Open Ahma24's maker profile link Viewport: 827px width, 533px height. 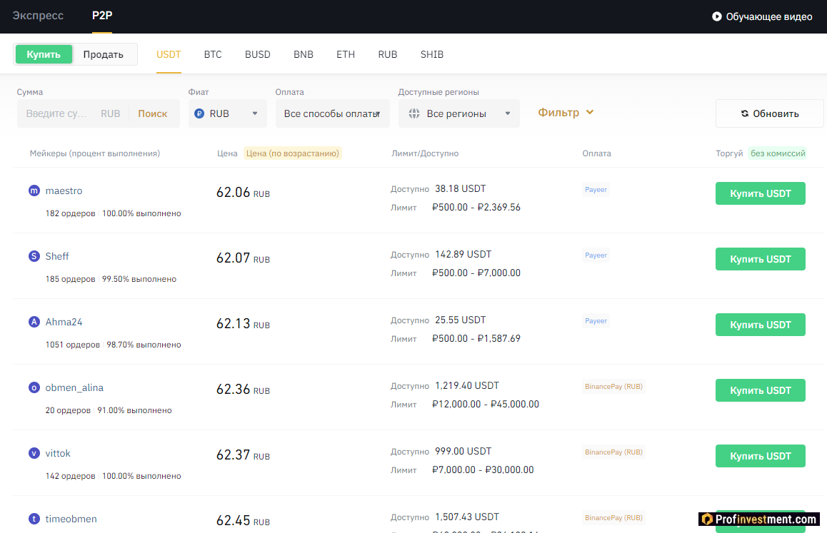click(64, 322)
